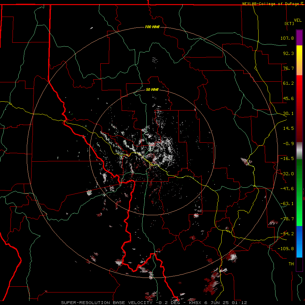
Task: Click the 30.1 velocity scale value
Action: (288, 114)
